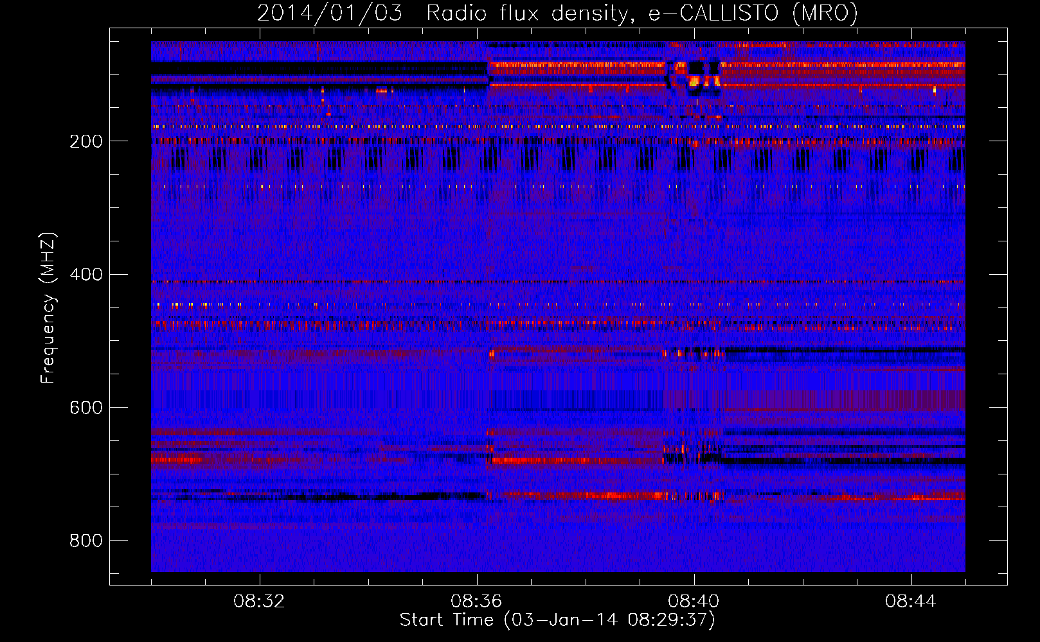Click the 08:32 time tick label
The height and width of the screenshot is (642, 1040).
coord(259,602)
